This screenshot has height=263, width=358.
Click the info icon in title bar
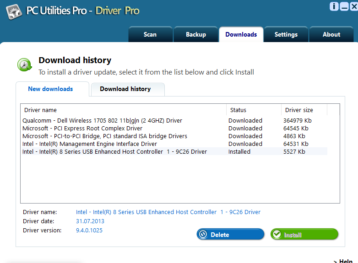click(x=334, y=6)
